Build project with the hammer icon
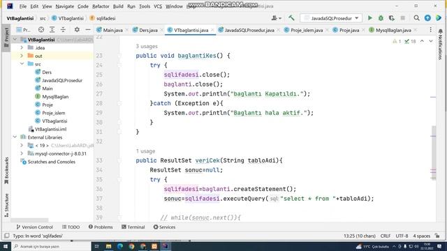 (291, 18)
